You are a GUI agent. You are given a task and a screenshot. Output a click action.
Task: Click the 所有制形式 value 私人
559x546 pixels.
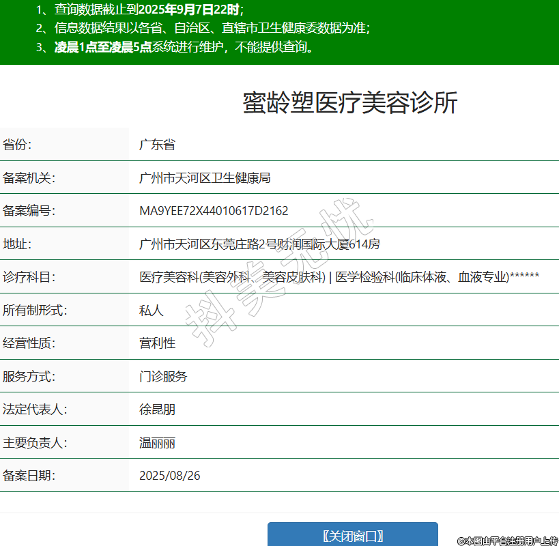point(152,311)
